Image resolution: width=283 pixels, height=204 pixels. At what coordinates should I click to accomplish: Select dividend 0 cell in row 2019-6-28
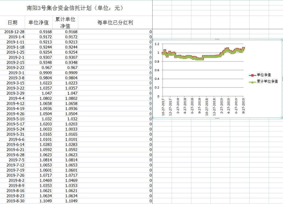115,155
